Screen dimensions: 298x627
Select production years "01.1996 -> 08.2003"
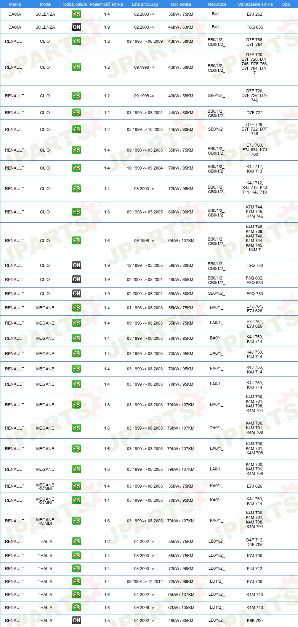pyautogui.click(x=145, y=308)
